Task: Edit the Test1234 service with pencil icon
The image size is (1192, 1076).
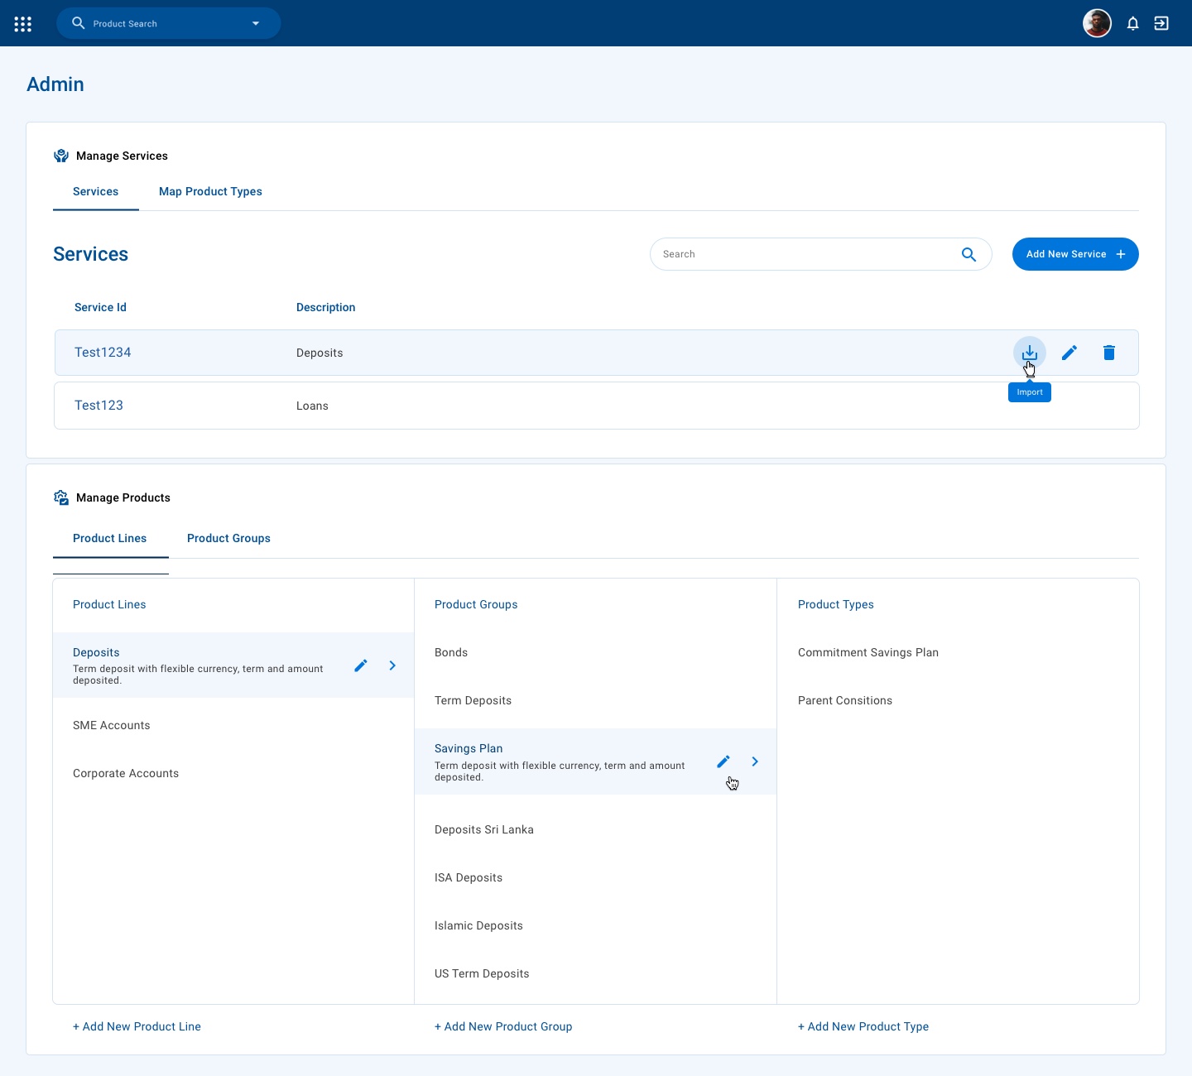Action: 1069,353
